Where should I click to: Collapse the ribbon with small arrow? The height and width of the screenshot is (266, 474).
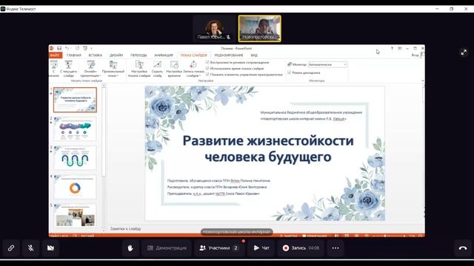pos(422,81)
